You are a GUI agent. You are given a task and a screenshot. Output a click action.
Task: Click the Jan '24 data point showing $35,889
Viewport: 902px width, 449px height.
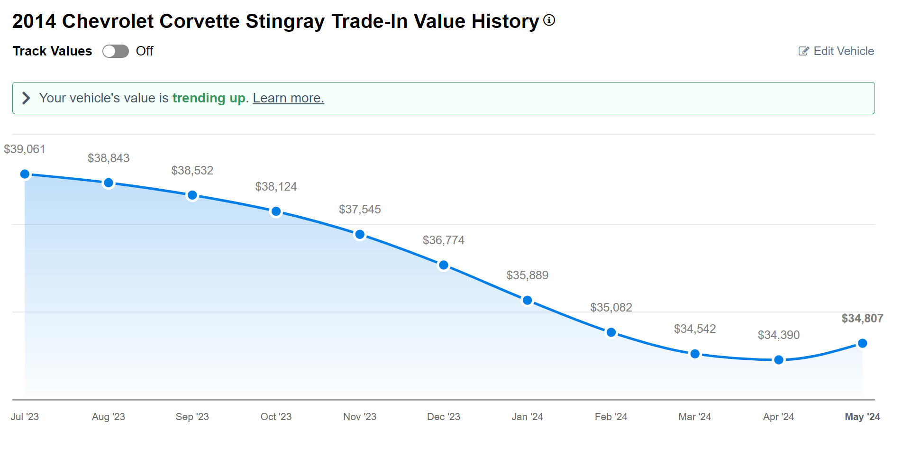(527, 300)
